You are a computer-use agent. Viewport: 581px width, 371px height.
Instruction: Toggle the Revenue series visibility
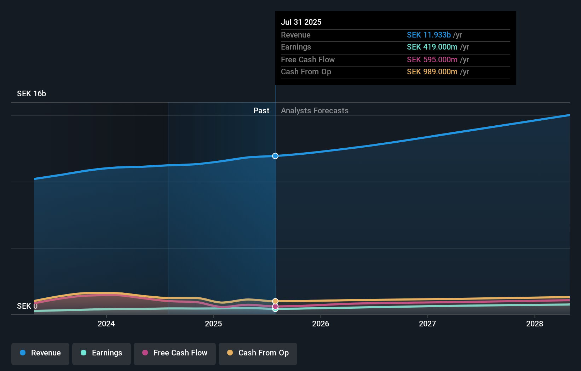point(40,354)
